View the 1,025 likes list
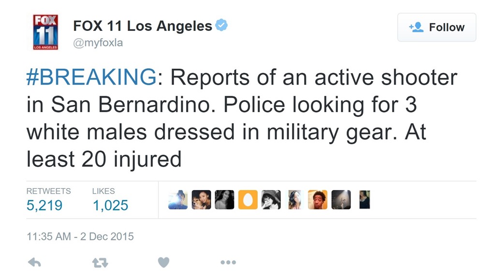The image size is (495, 279). [x=110, y=205]
